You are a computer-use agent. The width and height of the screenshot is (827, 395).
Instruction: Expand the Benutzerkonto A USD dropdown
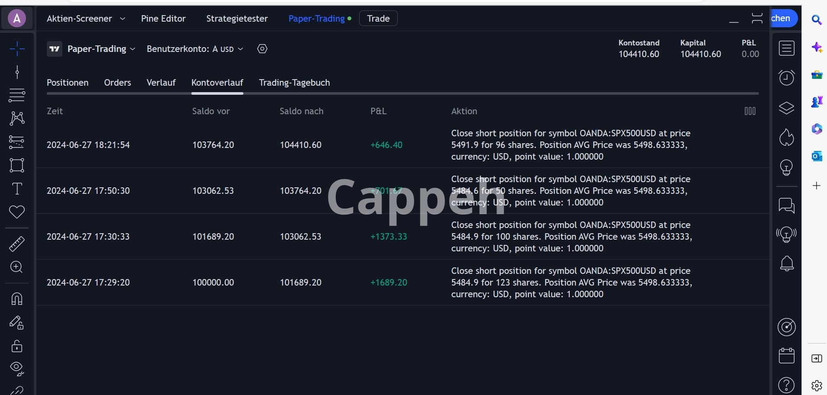tap(195, 49)
